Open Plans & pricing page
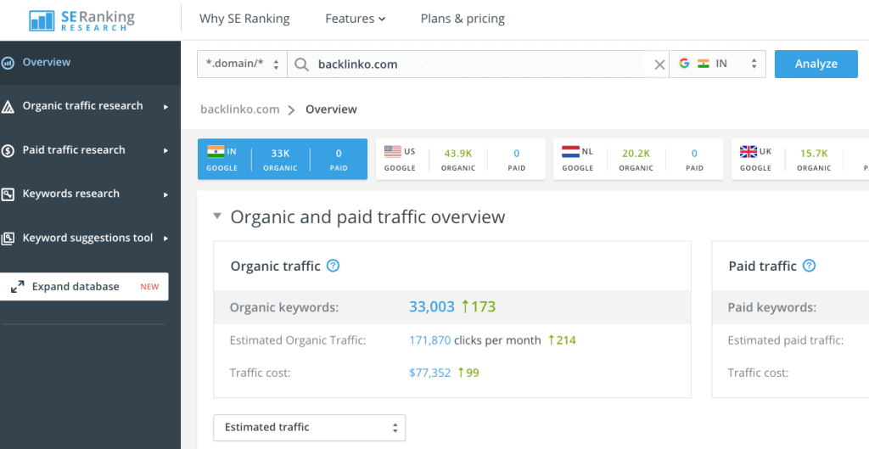Image resolution: width=869 pixels, height=449 pixels. [463, 19]
